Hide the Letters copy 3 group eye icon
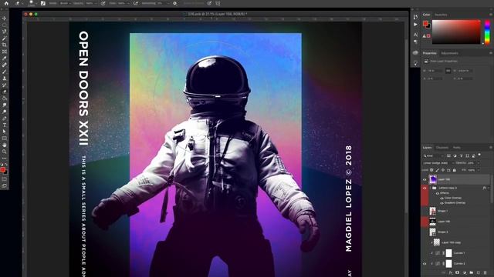Screen dimensions: 494x277 425,188
